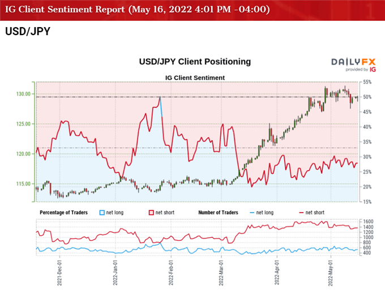Click the 45% axis label
Image resolution: width=385 pixels, height=294 pixels.
tap(367, 112)
